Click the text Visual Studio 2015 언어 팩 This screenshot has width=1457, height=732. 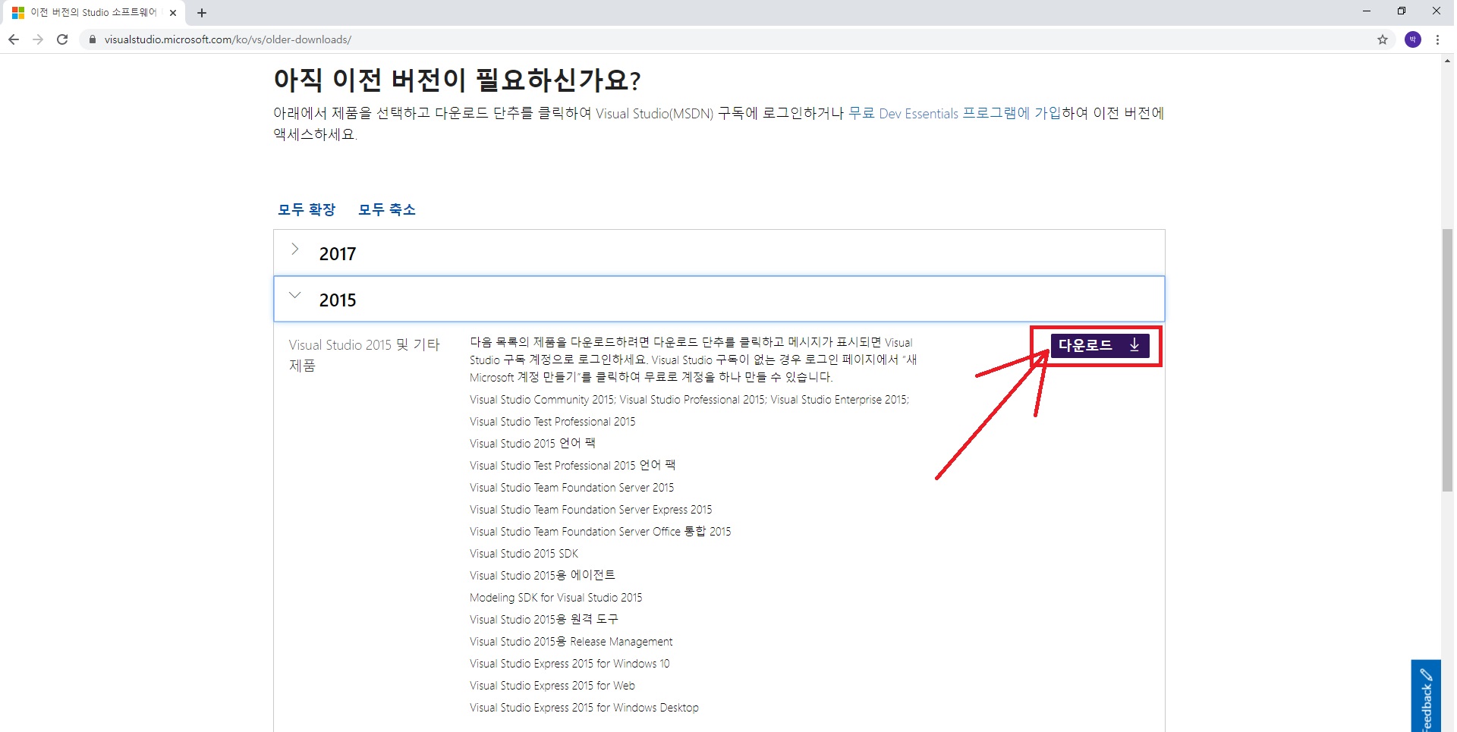533,444
